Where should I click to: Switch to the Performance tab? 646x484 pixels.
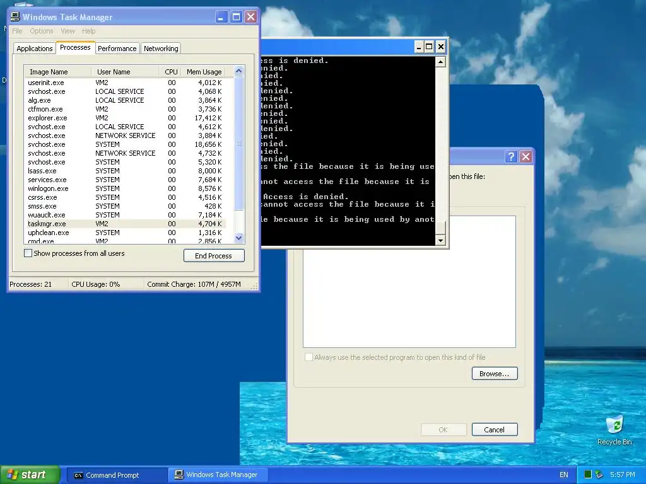117,49
